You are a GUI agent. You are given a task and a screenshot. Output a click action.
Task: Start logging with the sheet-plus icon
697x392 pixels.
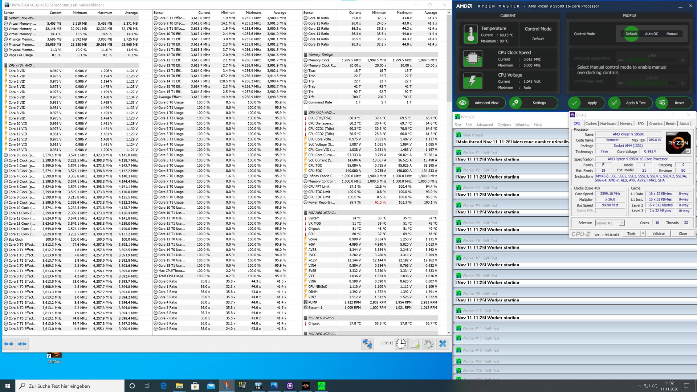(x=415, y=343)
